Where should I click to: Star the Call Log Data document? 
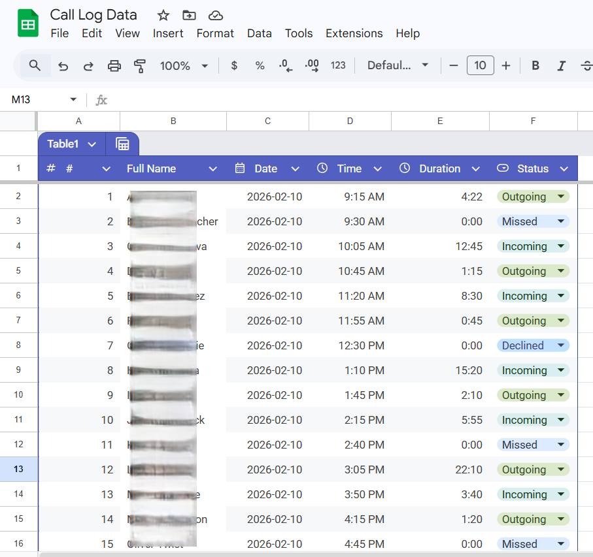click(163, 15)
